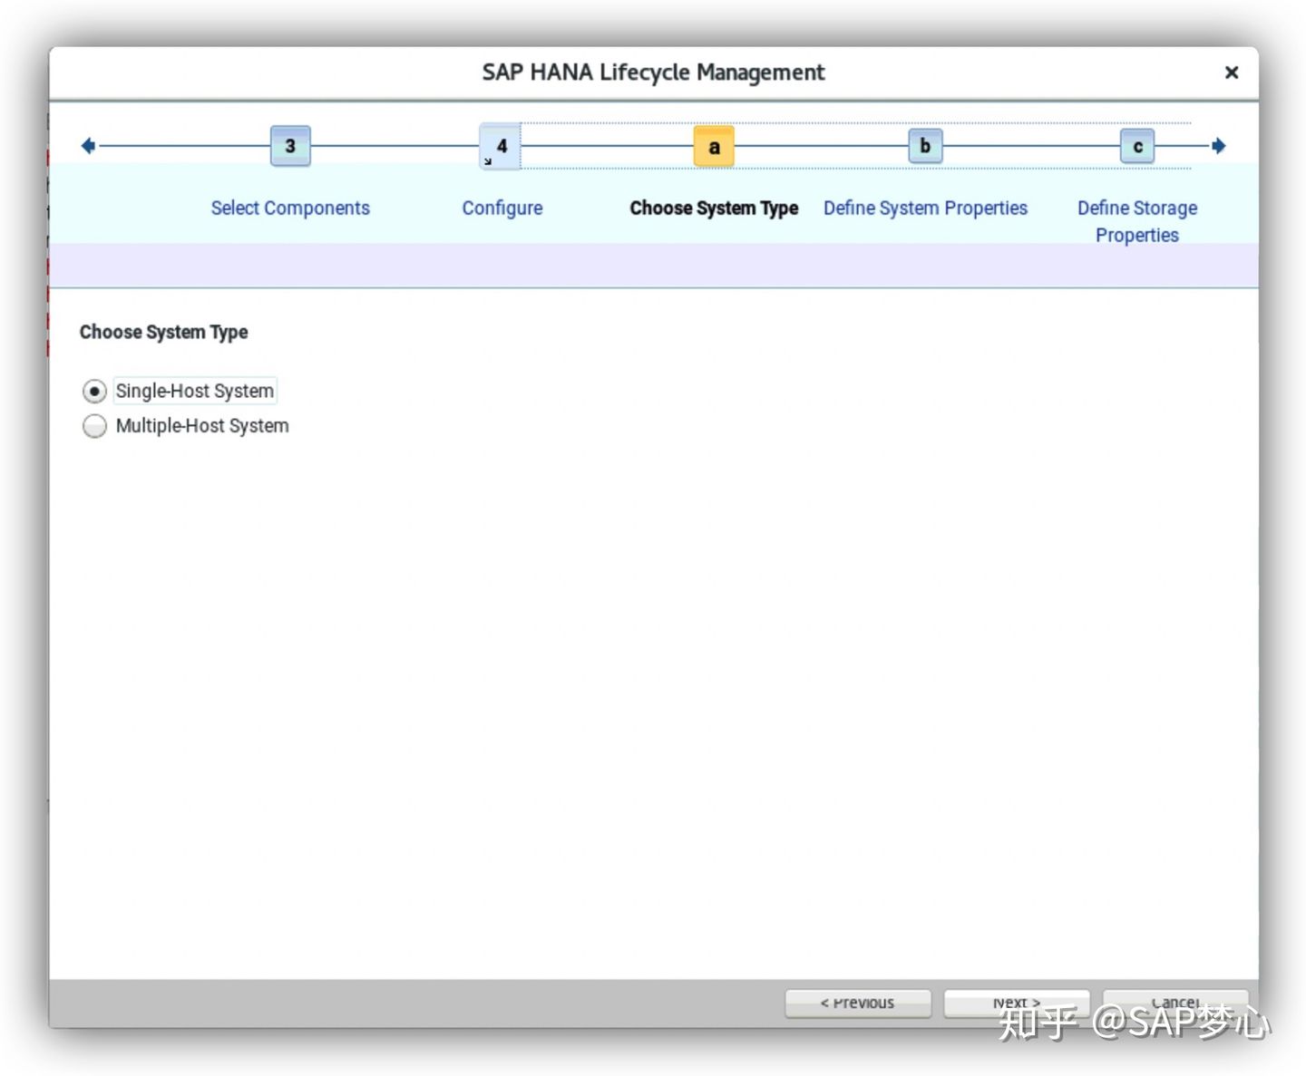Click the Choose System Type heading
This screenshot has height=1076, width=1306.
point(163,332)
